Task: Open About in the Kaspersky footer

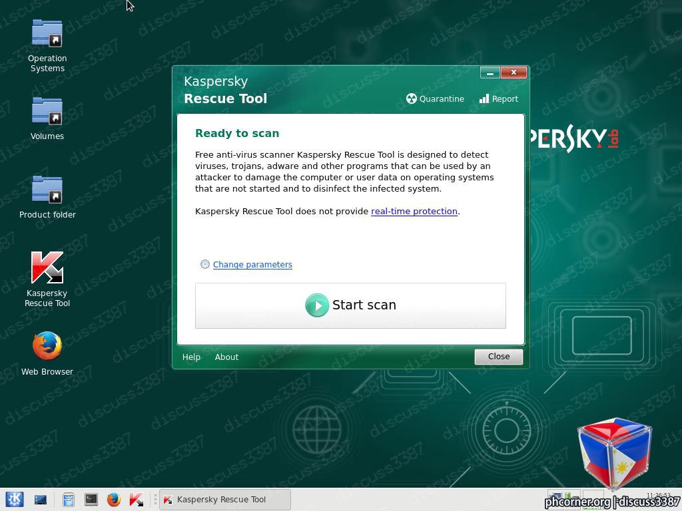Action: coord(226,357)
